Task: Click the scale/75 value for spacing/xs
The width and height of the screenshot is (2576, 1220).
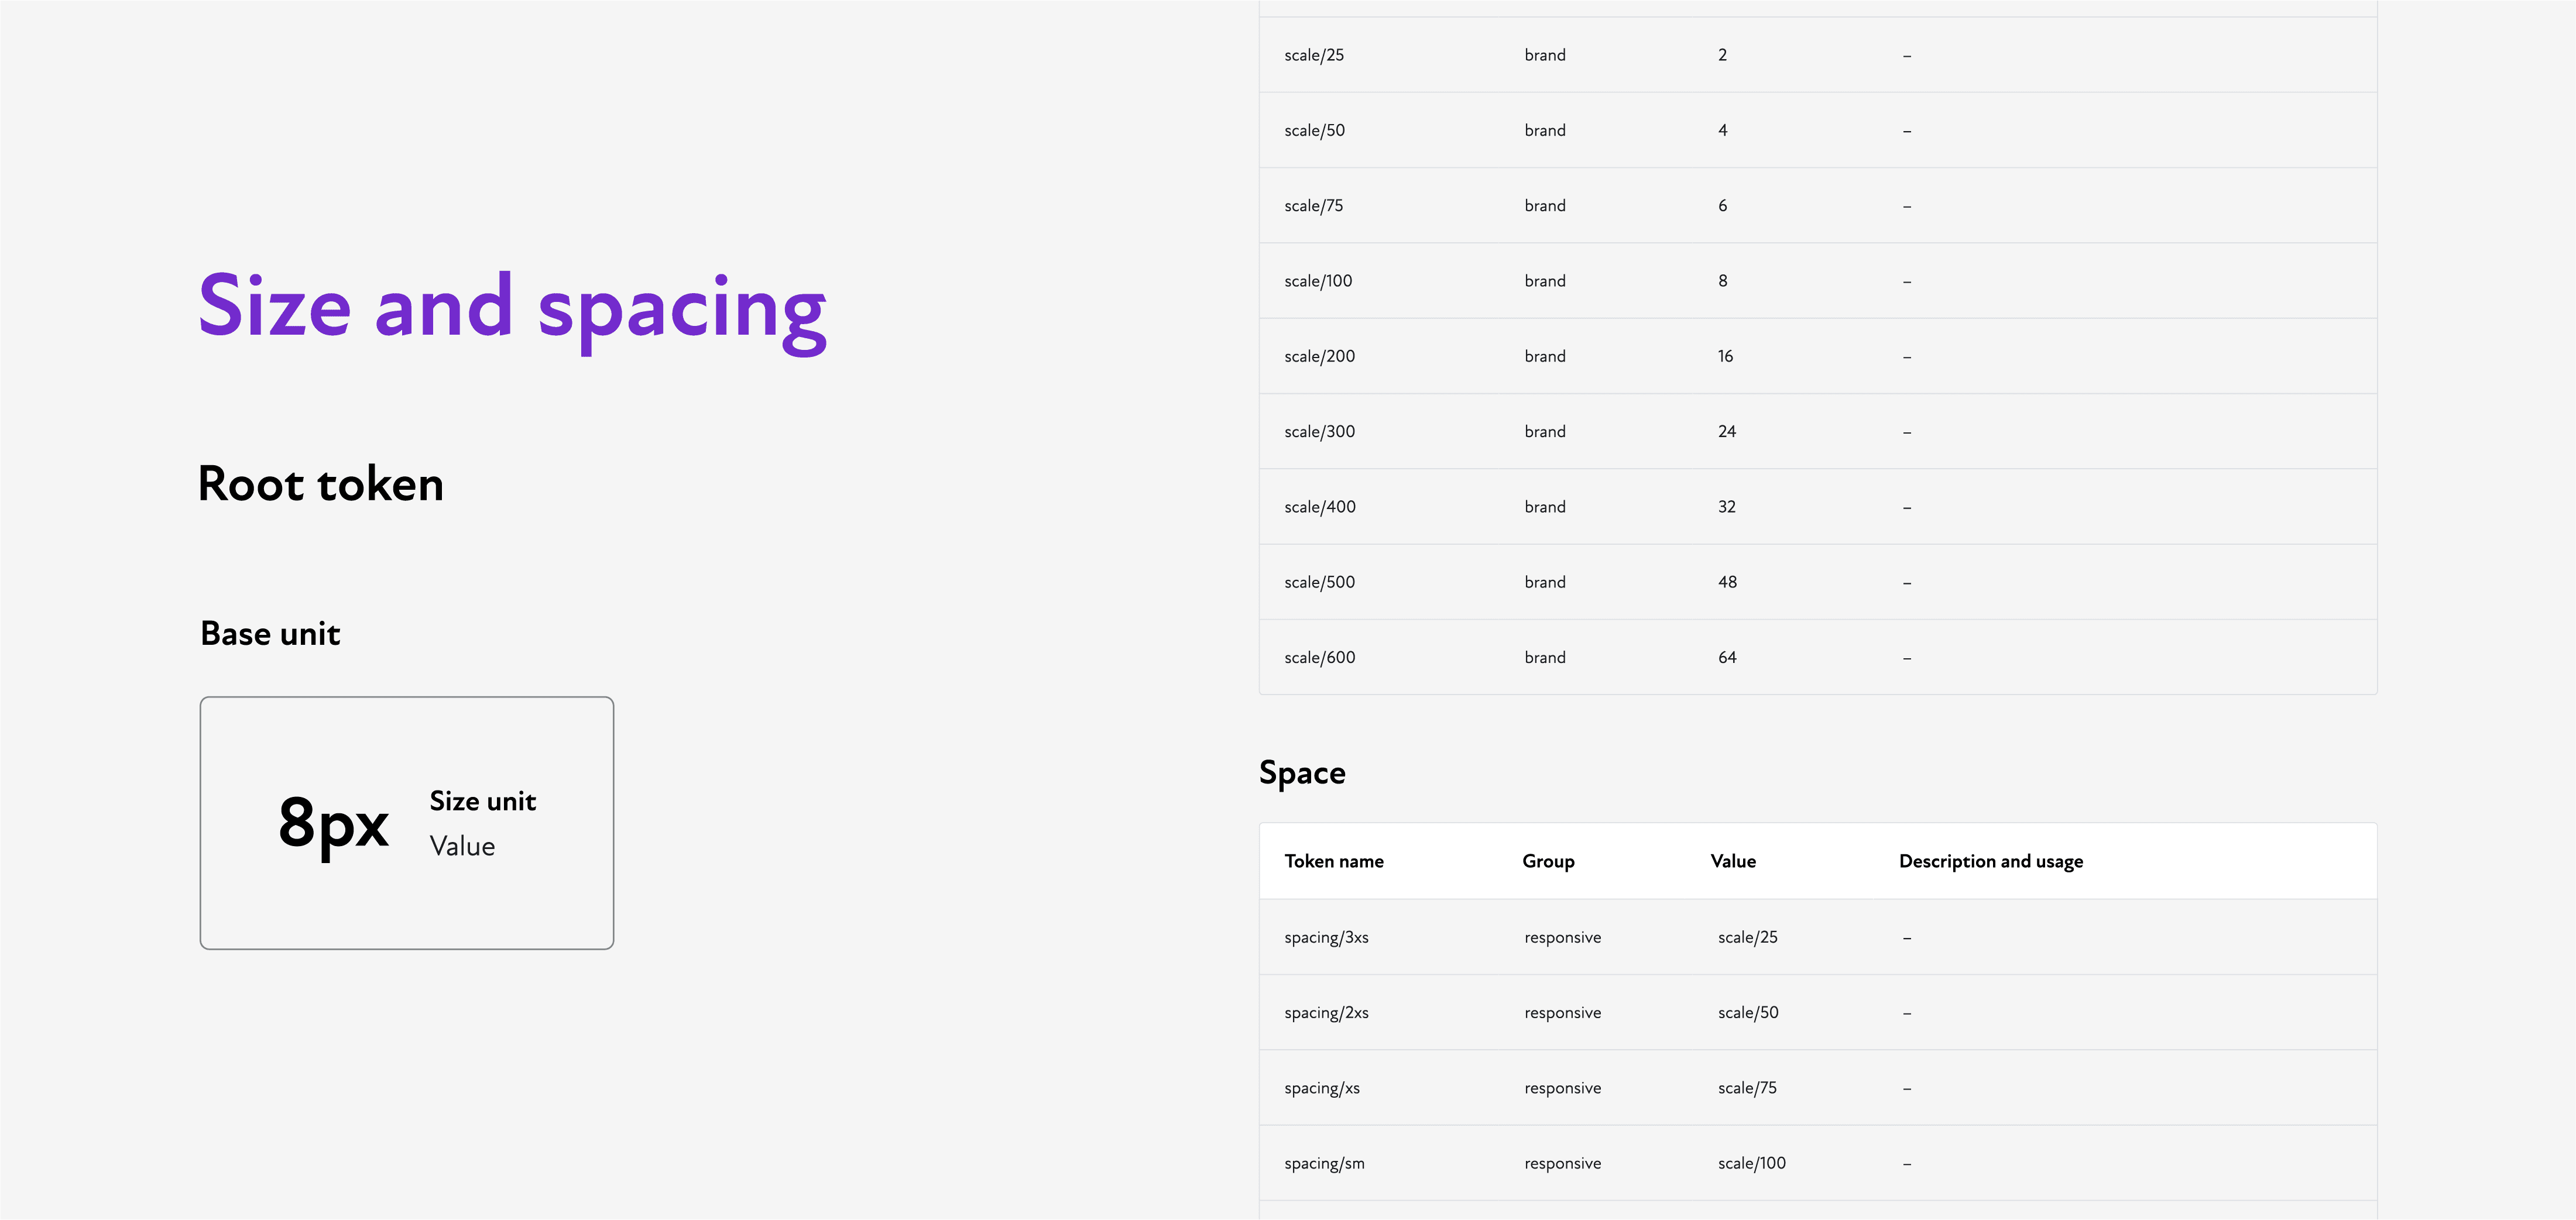Action: [1746, 1088]
